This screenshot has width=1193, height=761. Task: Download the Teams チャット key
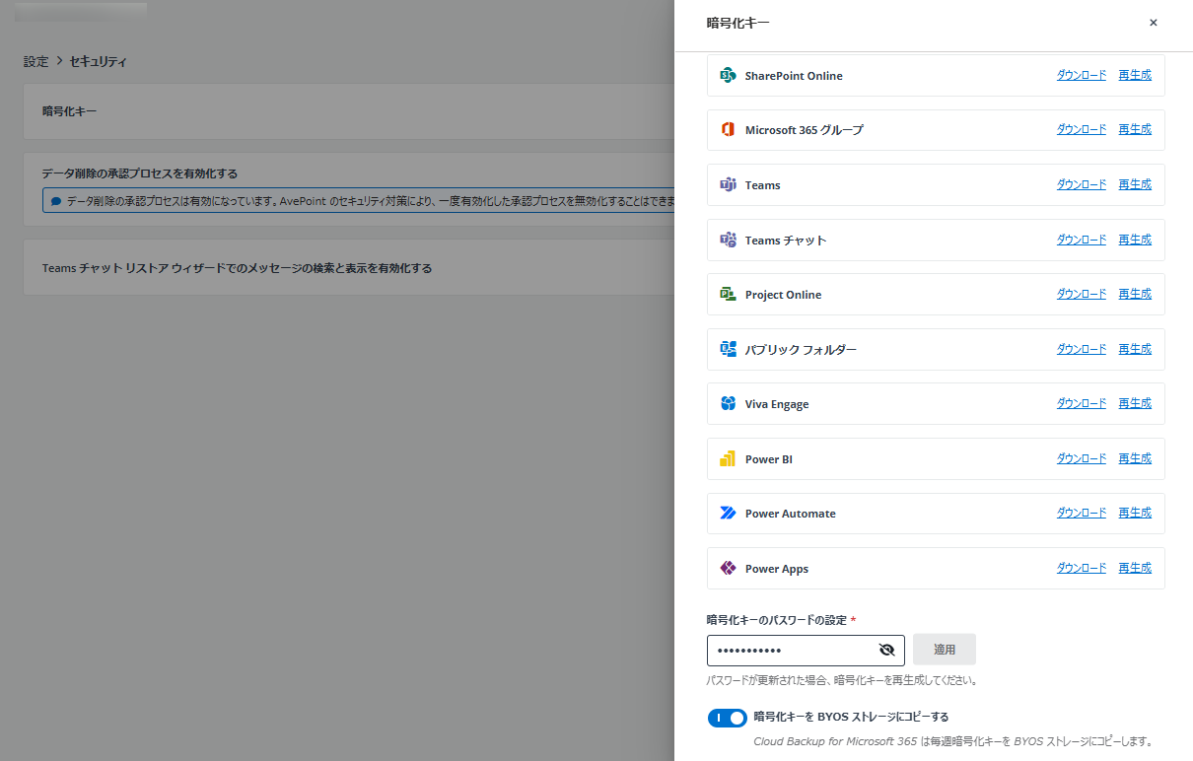point(1082,240)
